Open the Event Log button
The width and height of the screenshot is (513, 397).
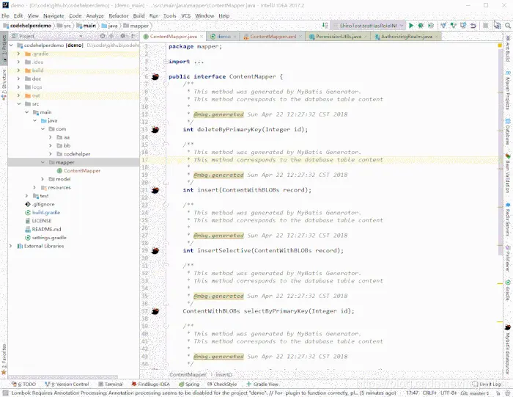(486, 385)
